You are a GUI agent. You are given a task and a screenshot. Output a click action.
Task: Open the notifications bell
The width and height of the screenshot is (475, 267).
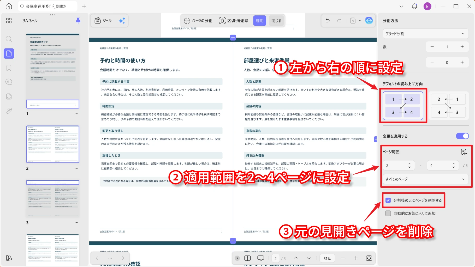414,6
